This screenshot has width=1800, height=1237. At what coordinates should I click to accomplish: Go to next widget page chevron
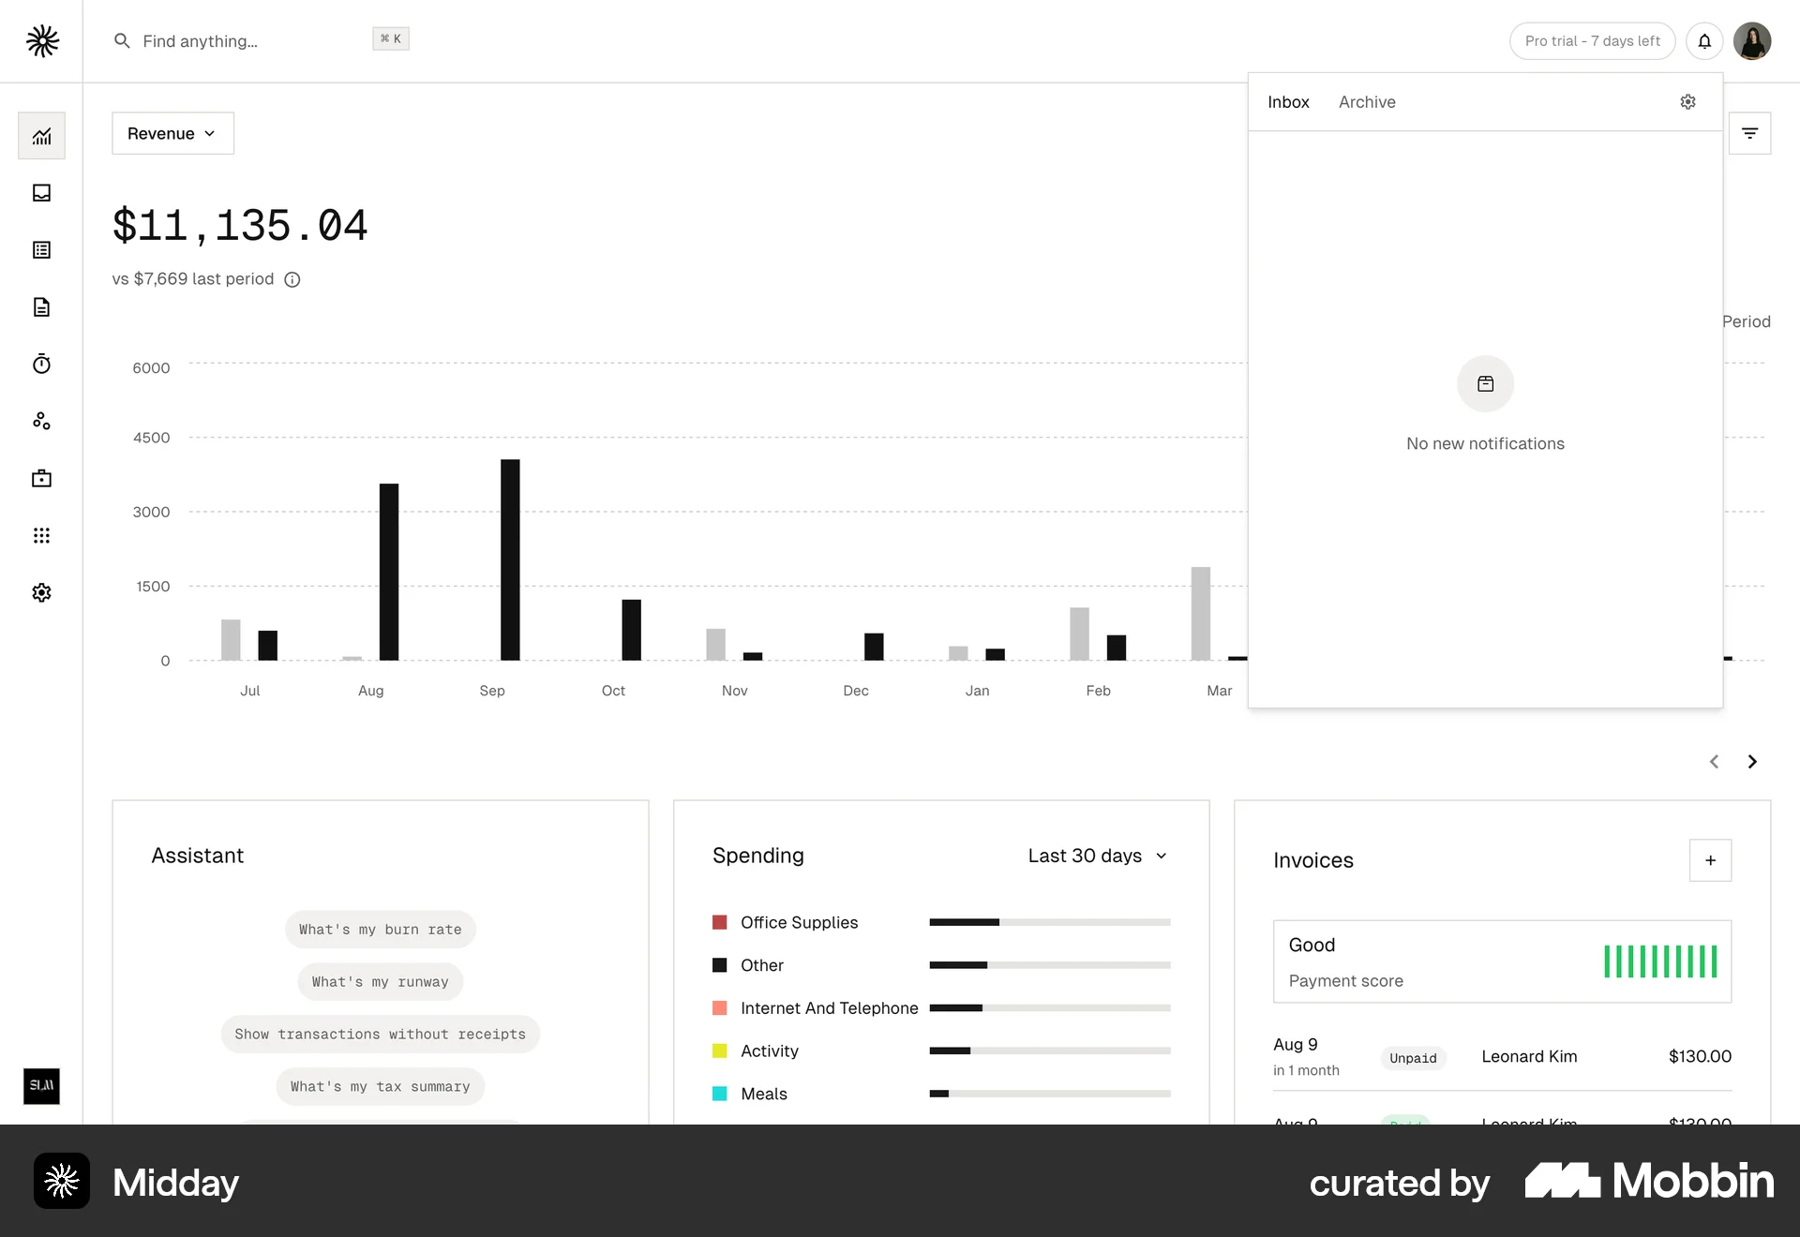point(1751,762)
